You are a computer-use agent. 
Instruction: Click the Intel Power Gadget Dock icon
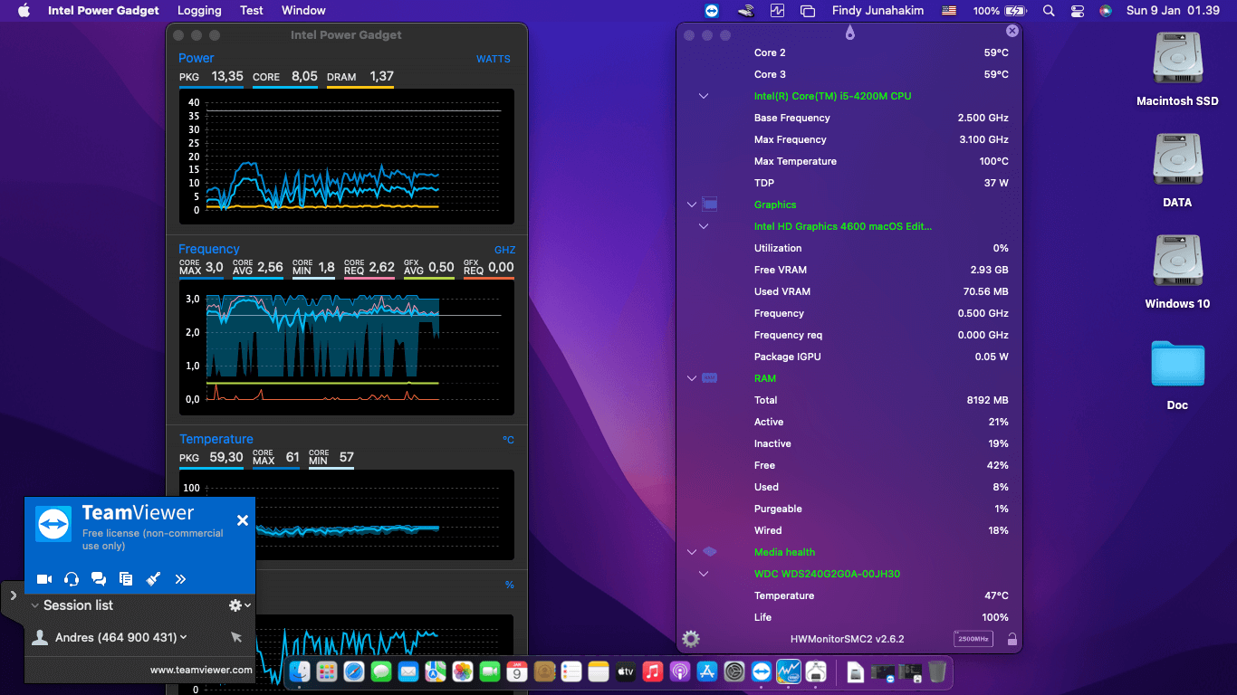point(789,671)
